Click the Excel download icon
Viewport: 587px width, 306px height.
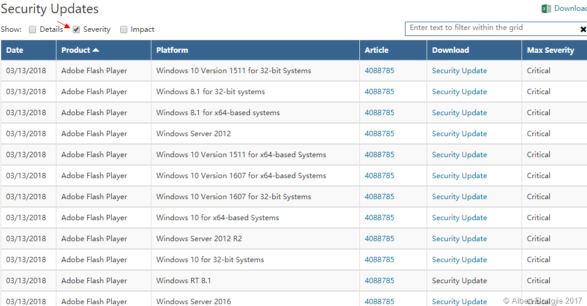[x=546, y=8]
